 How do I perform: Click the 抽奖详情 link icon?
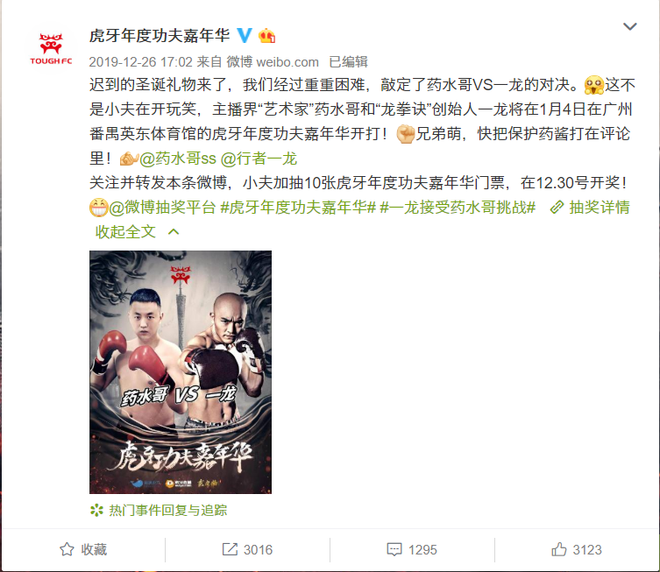click(557, 207)
